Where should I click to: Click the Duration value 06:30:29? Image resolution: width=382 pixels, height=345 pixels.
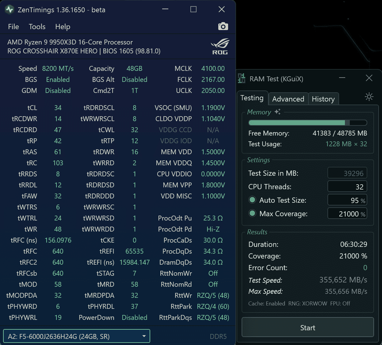coord(353,244)
